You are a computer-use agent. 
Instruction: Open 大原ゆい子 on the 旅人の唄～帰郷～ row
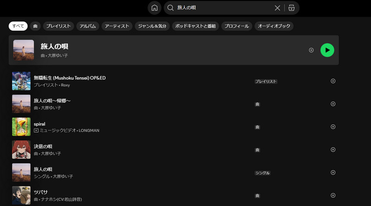point(51,108)
